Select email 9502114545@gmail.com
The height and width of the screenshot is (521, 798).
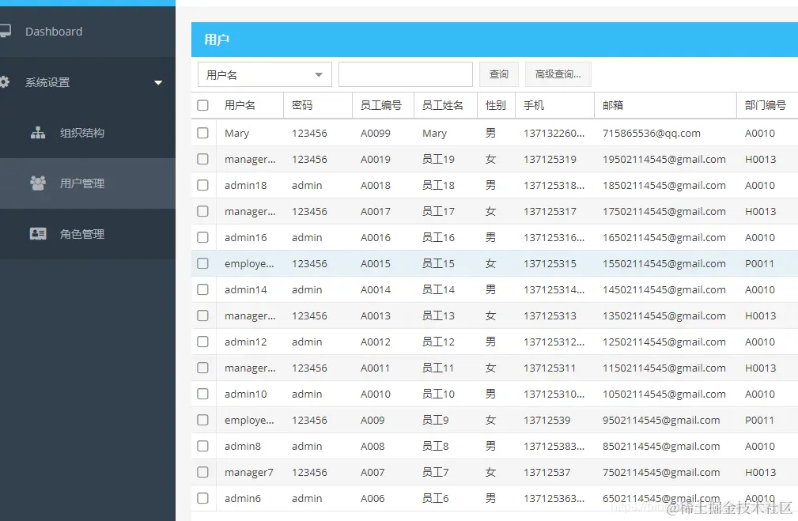tap(661, 421)
